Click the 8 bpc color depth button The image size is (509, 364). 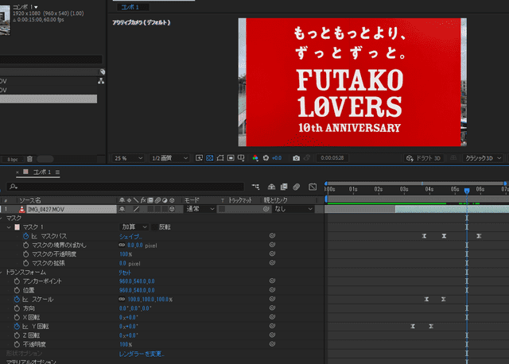tap(13, 159)
